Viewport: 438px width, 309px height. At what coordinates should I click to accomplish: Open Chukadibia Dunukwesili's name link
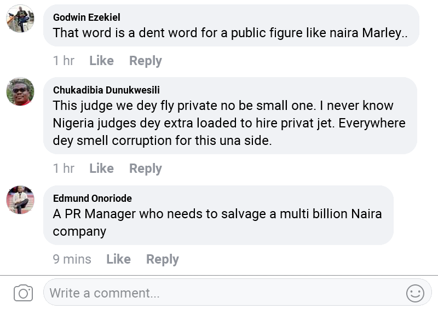106,90
